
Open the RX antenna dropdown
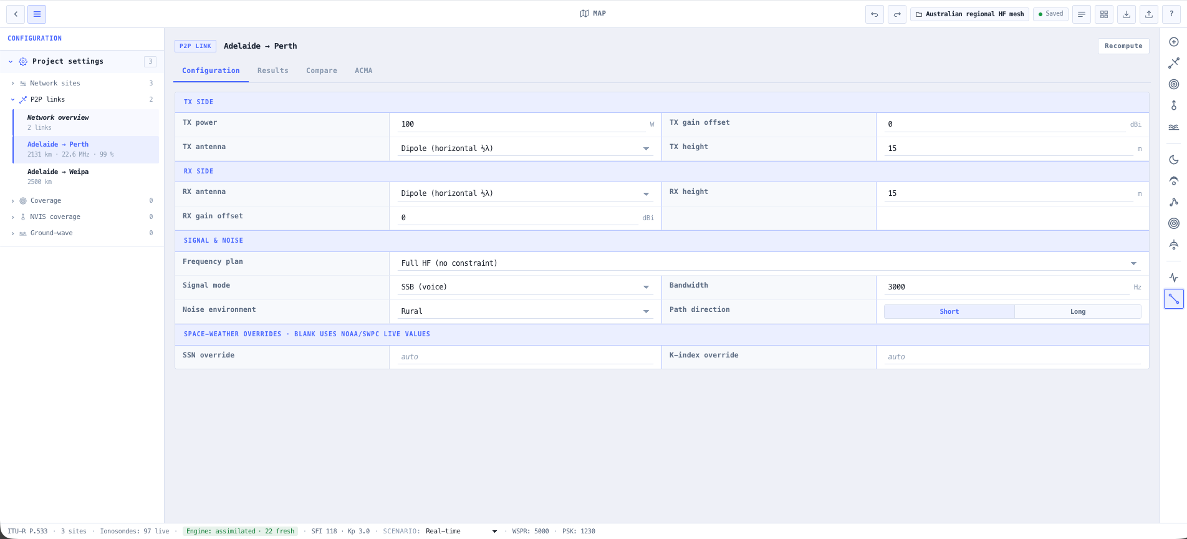click(x=525, y=193)
